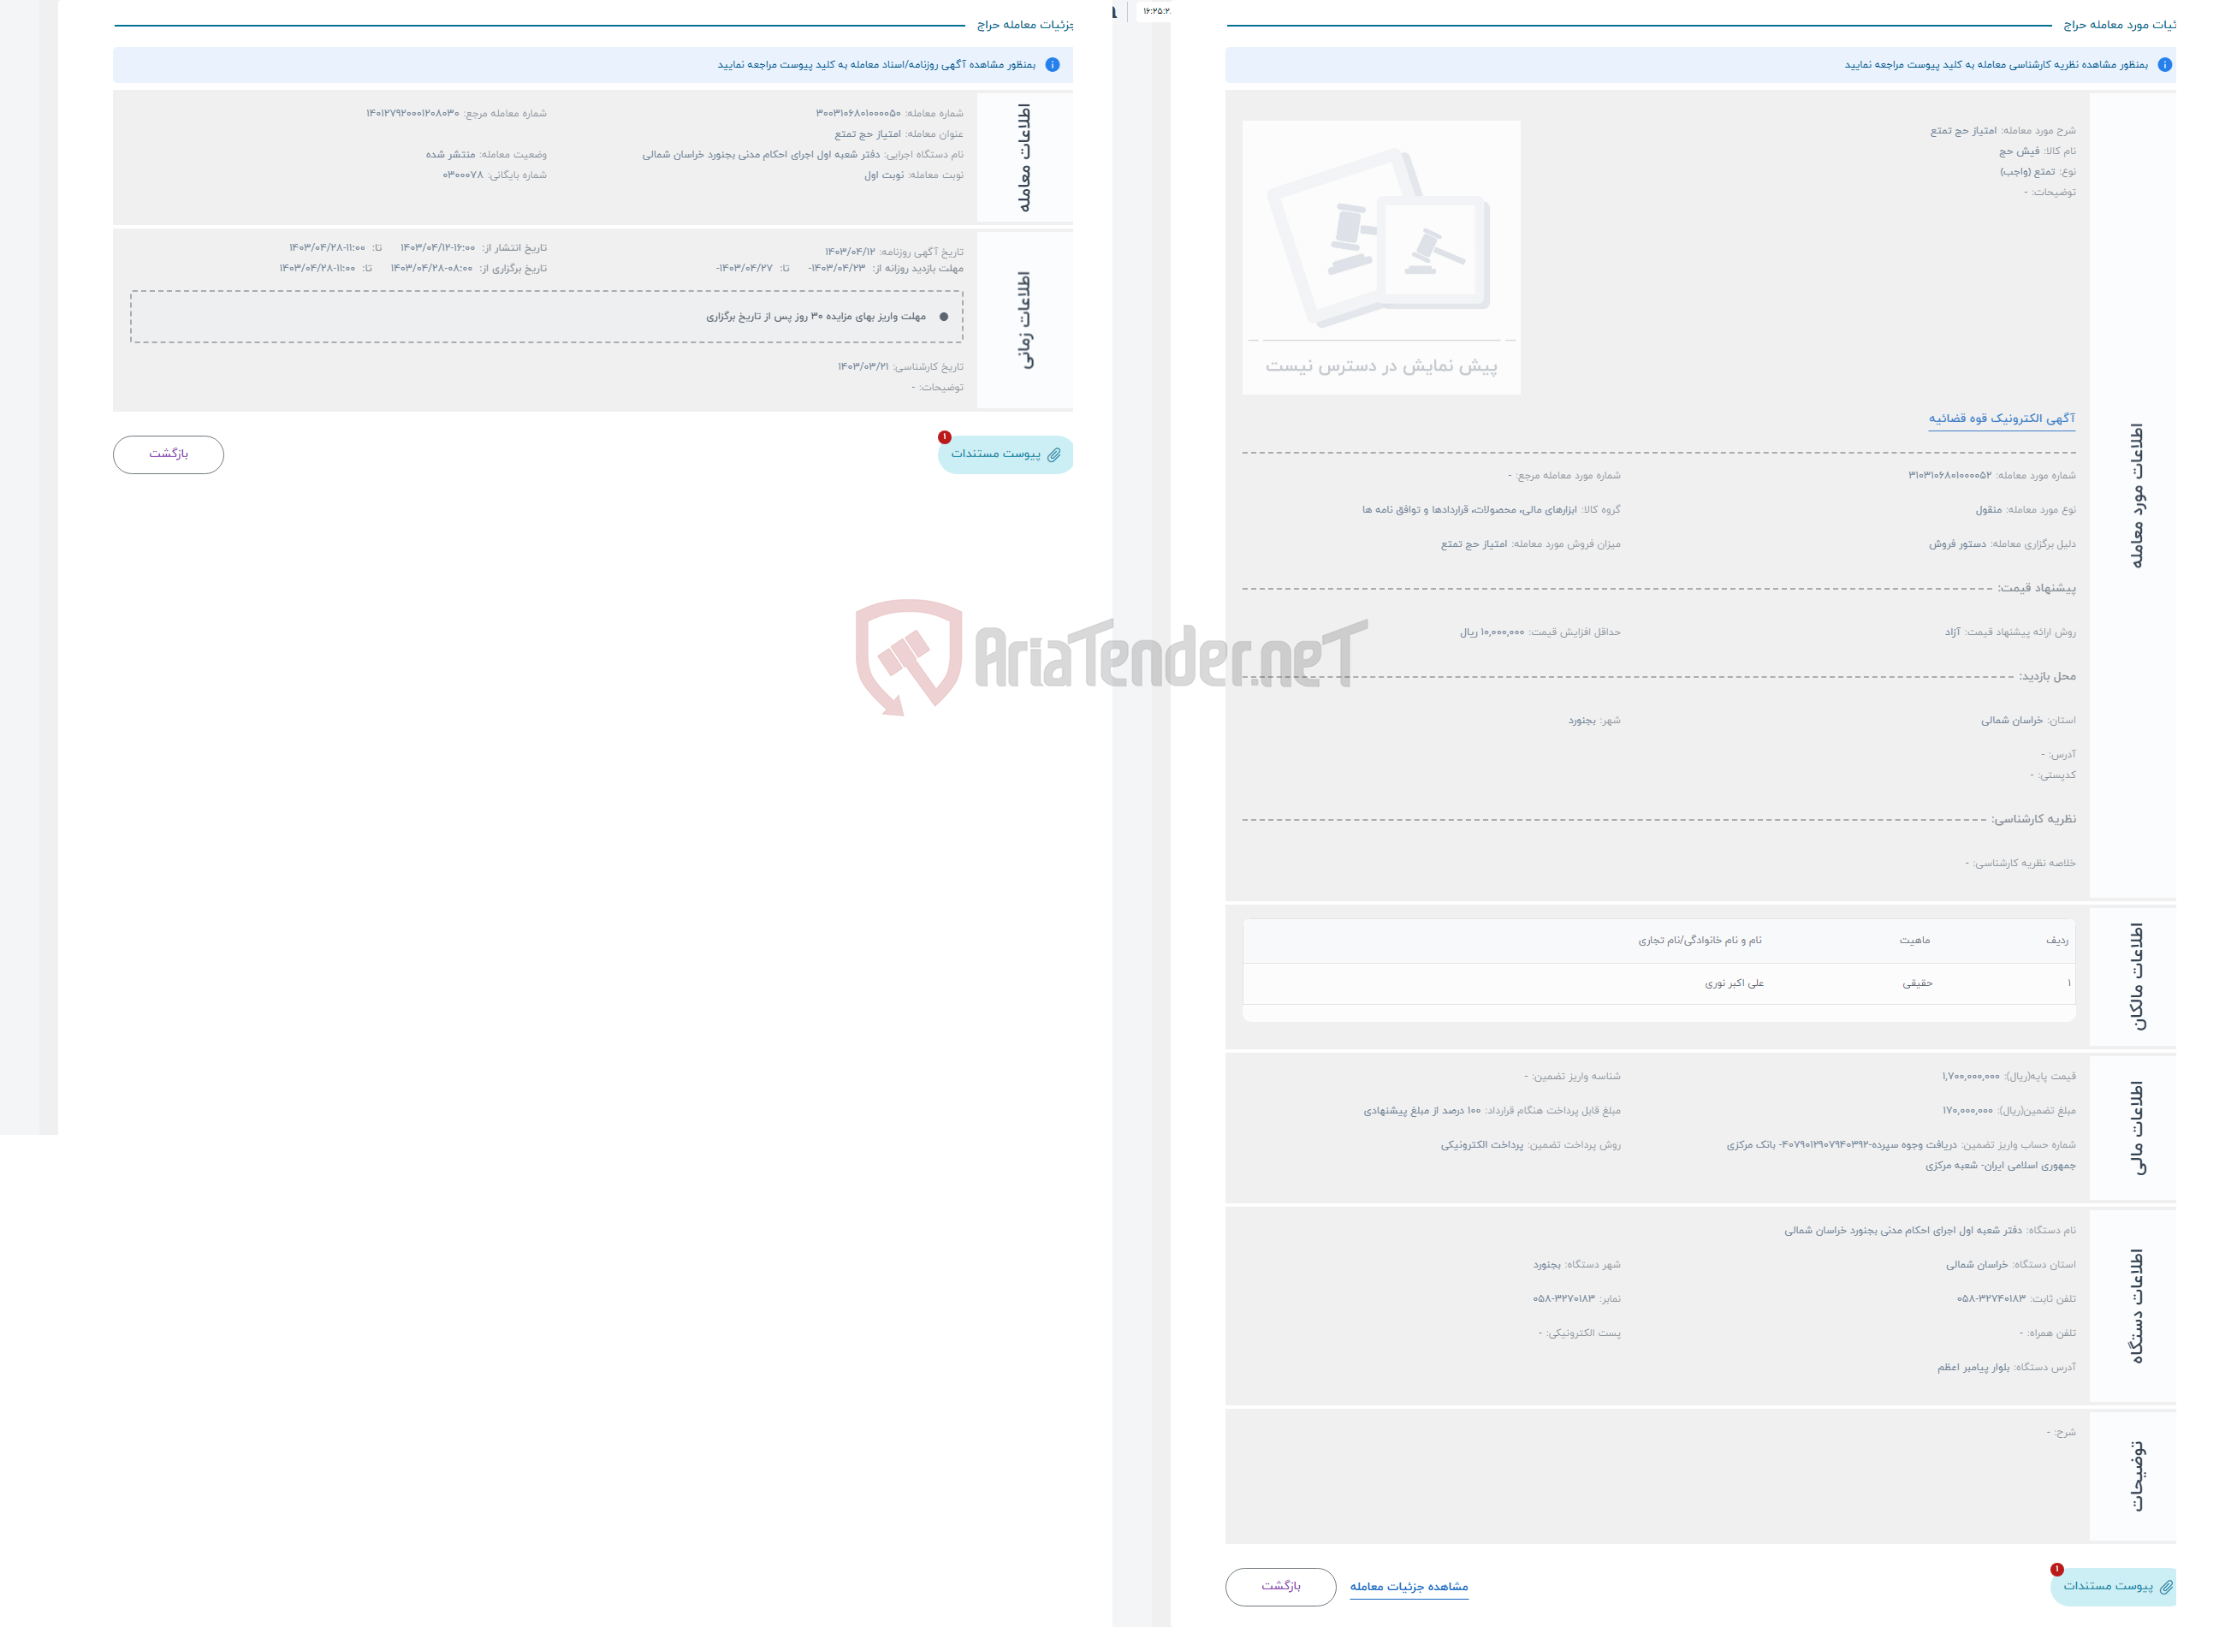This screenshot has width=2225, height=1627.
Task: Click بازگشت button on left panel
Action: tap(166, 454)
